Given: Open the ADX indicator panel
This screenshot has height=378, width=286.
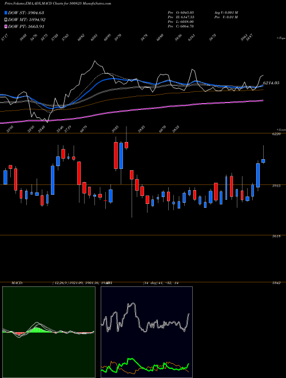Looking at the screenshot, I should [x=146, y=332].
